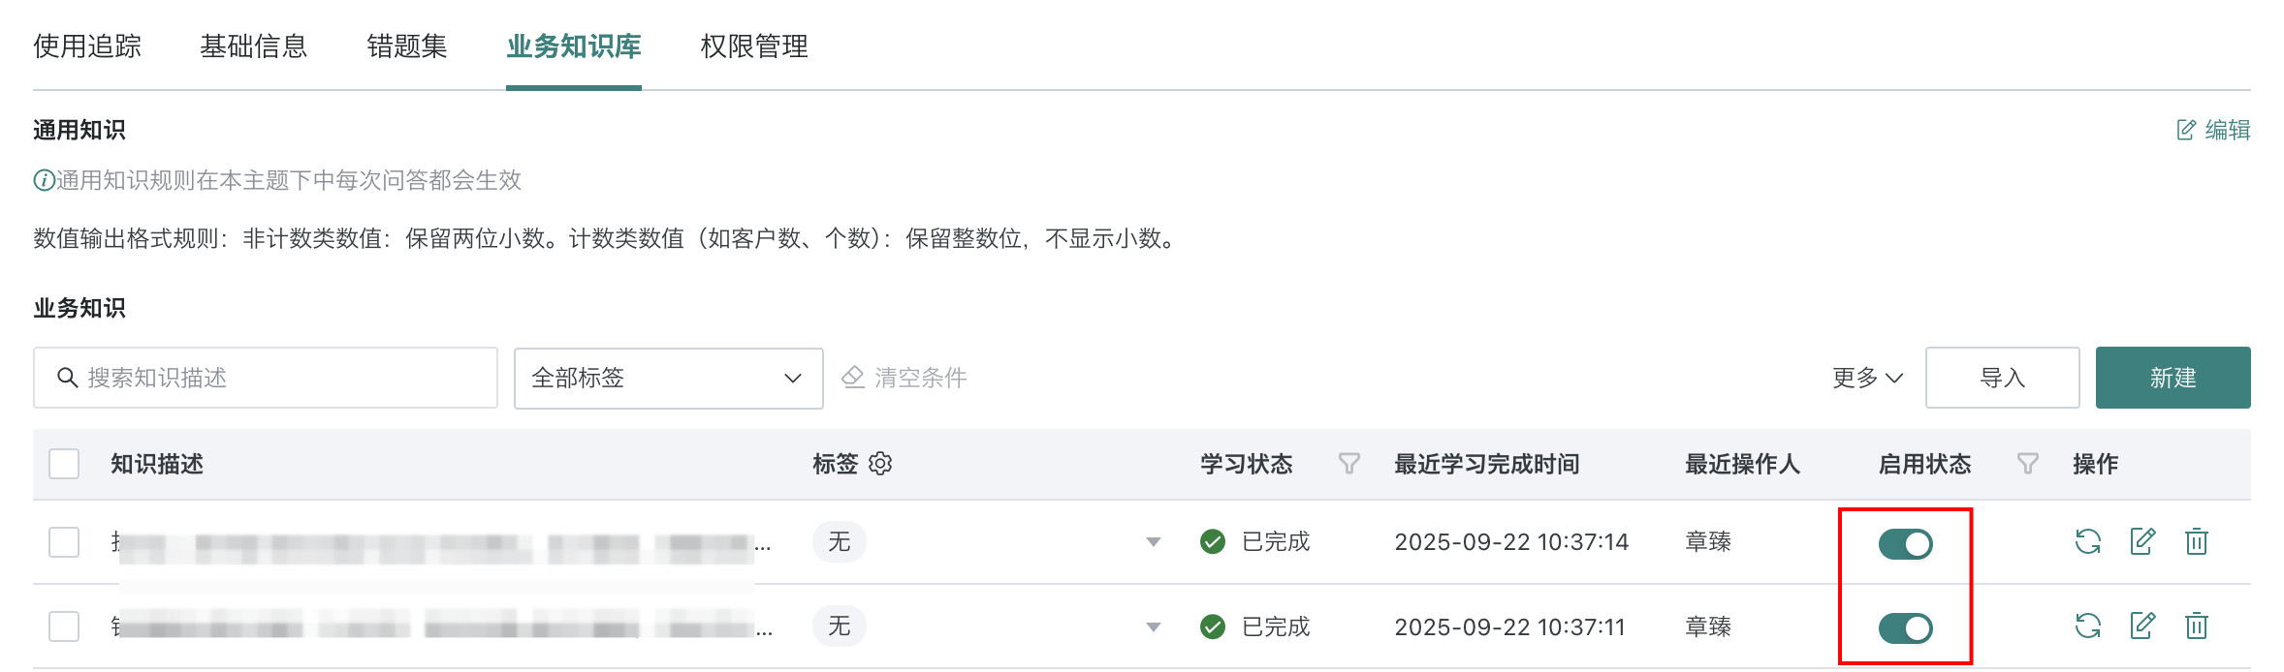This screenshot has height=672, width=2284.
Task: Click edit pencil icon in first row
Action: tap(2141, 541)
